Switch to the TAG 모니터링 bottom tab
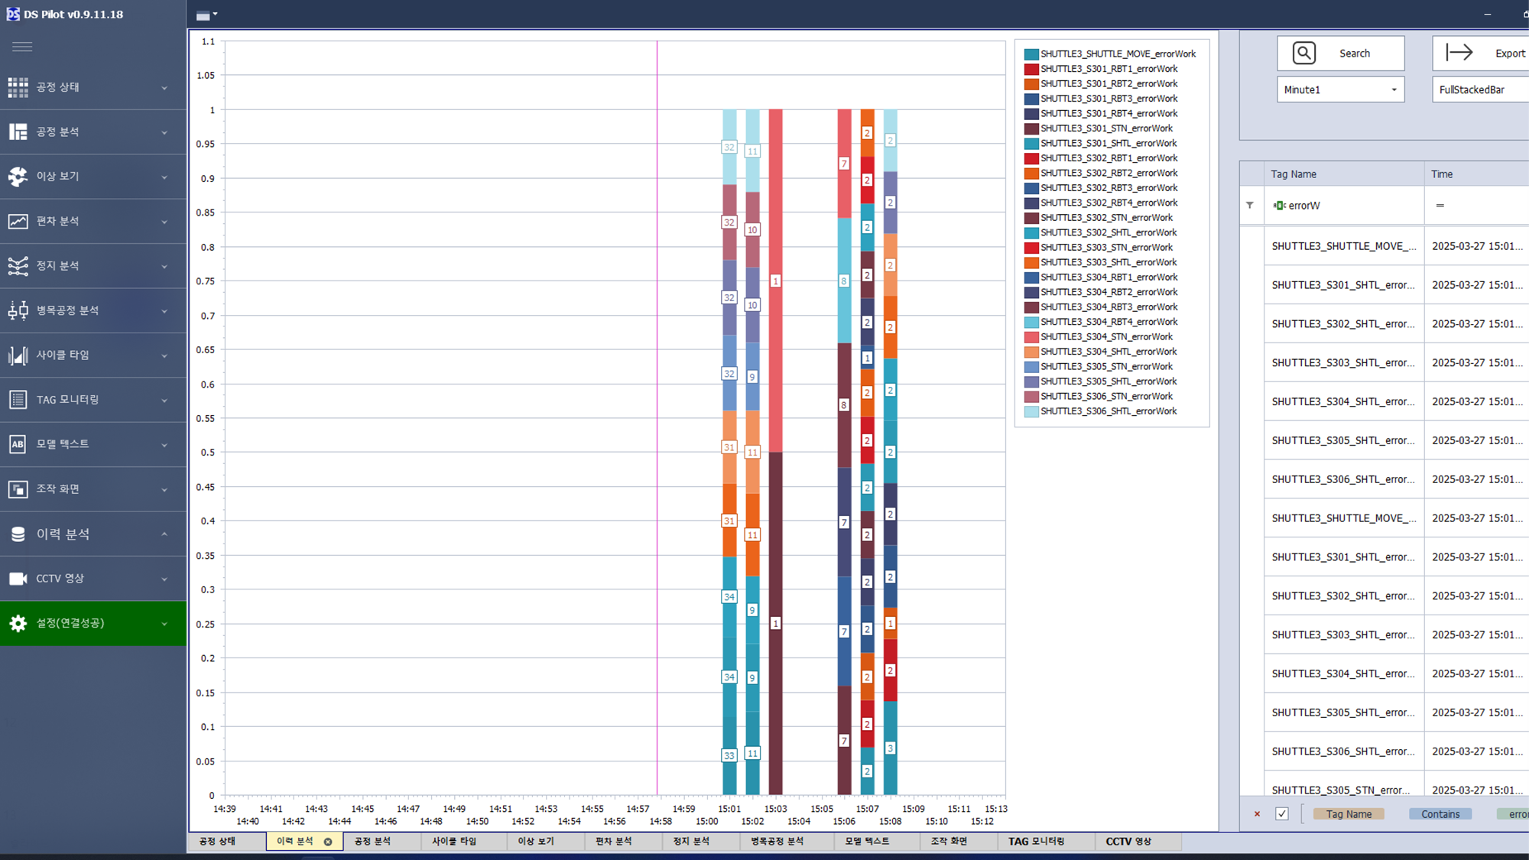This screenshot has height=860, width=1529. [x=1036, y=842]
